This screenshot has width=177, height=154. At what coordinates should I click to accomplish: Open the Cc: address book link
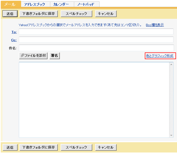tap(14, 40)
